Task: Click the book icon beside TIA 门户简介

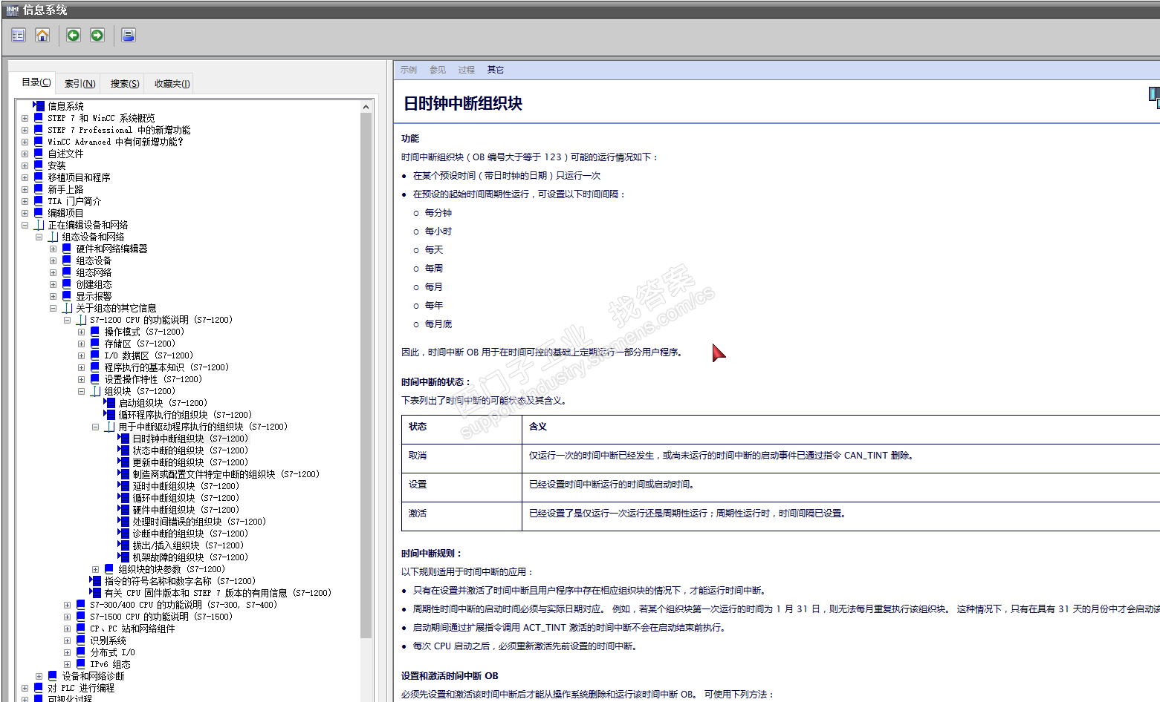Action: click(39, 201)
